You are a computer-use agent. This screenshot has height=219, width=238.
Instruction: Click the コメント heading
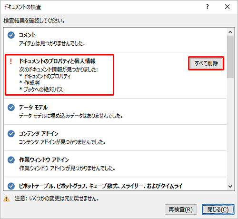coord(27,35)
